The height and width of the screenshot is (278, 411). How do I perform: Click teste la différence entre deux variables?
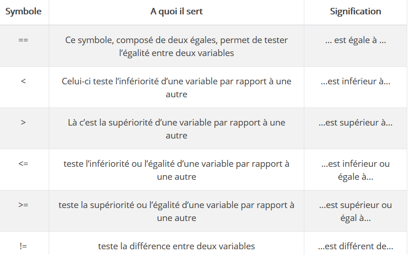click(x=176, y=246)
